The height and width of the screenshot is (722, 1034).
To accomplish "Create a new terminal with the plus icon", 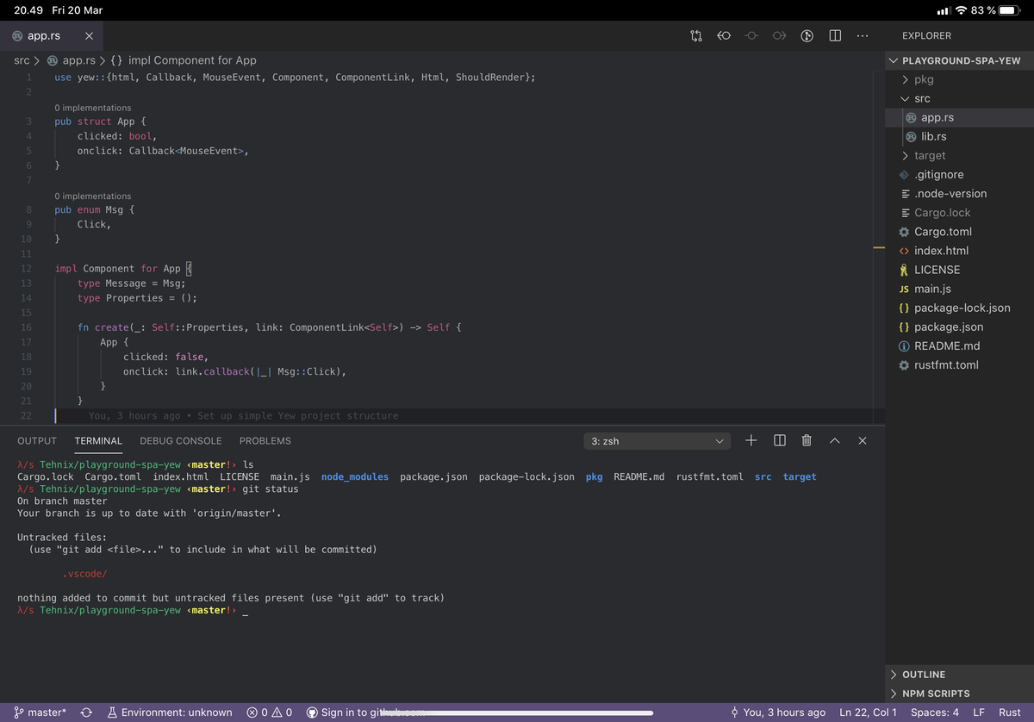I will click(751, 440).
